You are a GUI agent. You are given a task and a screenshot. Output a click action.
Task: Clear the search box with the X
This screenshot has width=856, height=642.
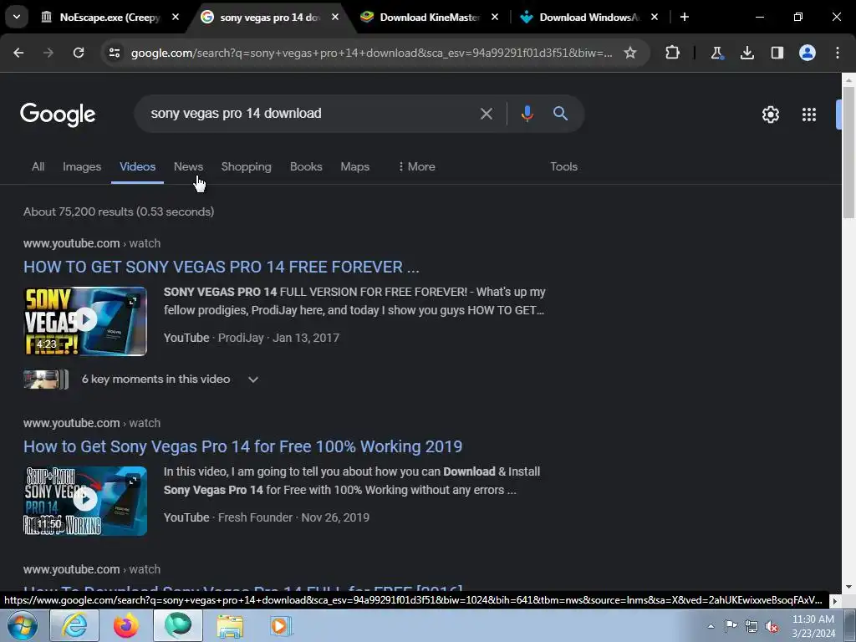[x=486, y=114]
